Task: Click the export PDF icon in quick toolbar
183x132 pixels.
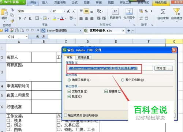Action: (x=12, y=30)
